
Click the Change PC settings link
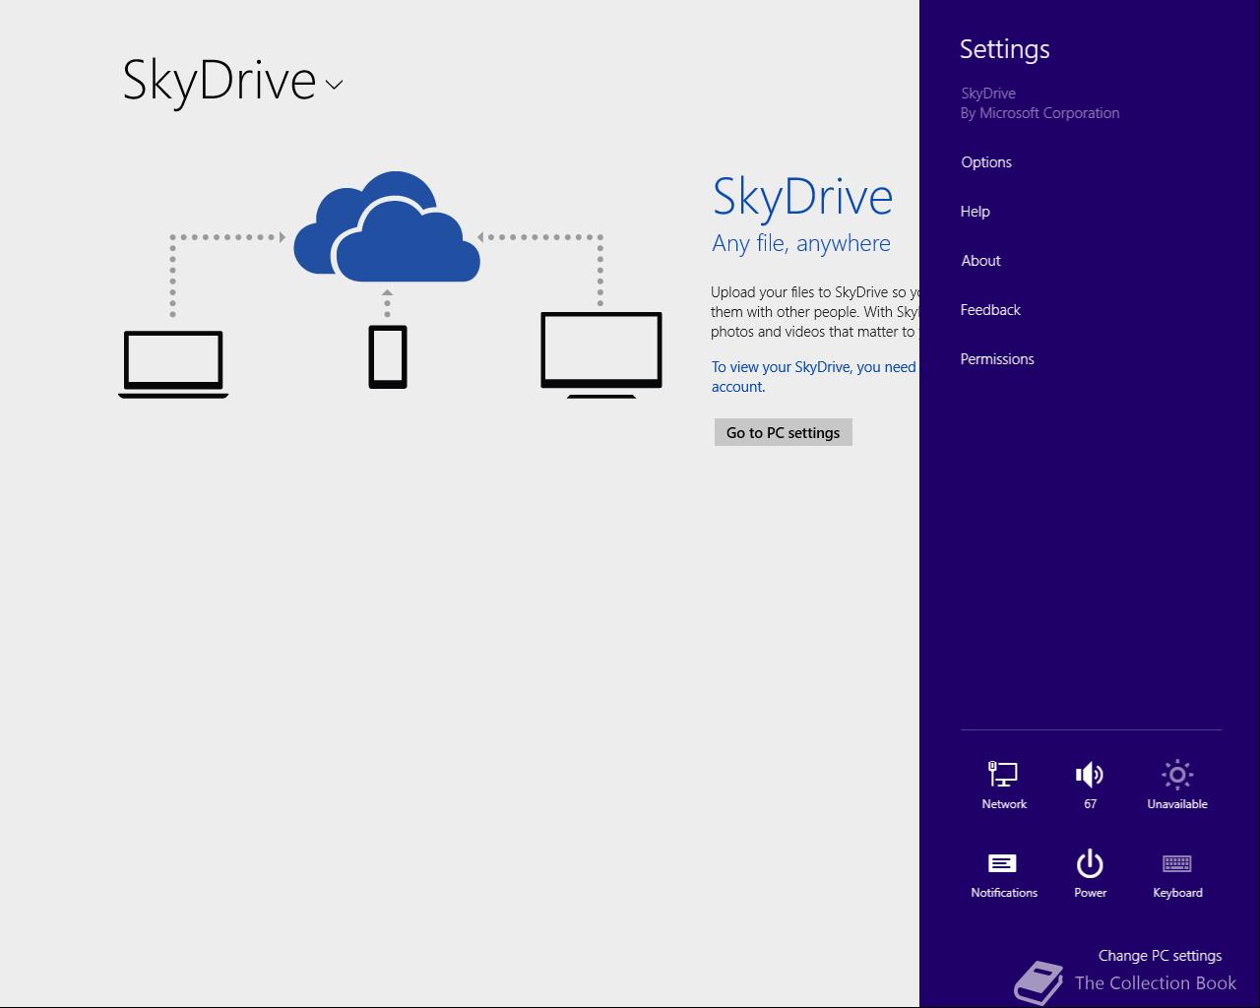(x=1160, y=955)
